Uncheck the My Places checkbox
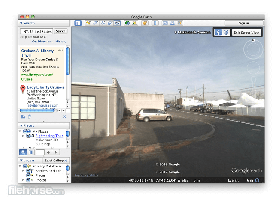The height and width of the screenshot is (203, 279). click(x=25, y=131)
